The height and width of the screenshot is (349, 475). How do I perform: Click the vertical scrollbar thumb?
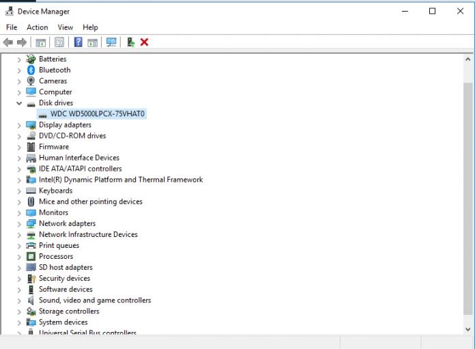[x=468, y=199]
